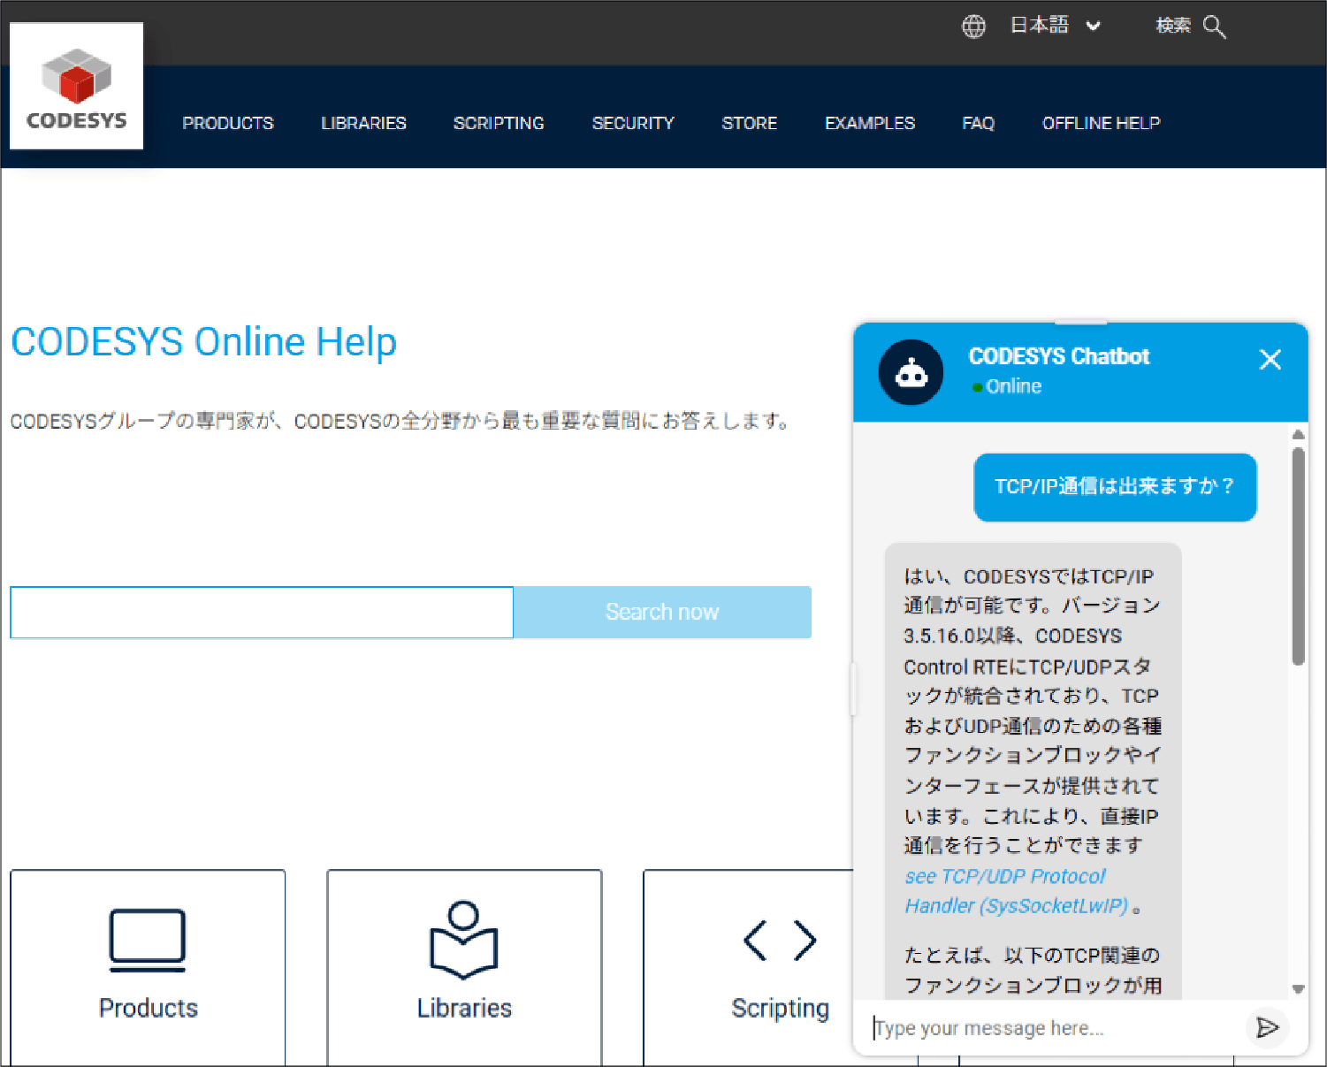
Task: Go to the SECURITY menu item
Action: pos(633,123)
